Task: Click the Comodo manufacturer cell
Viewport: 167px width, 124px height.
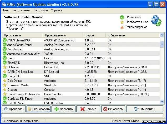Action: [49, 90]
